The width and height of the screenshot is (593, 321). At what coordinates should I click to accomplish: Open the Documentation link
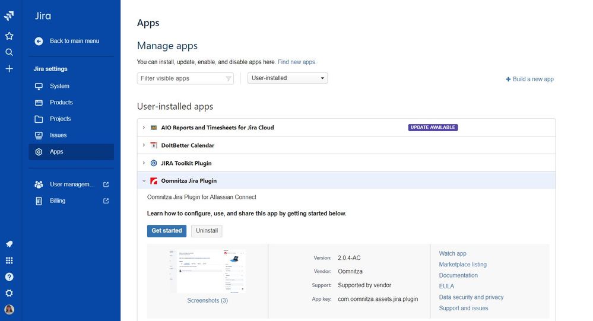(458, 275)
